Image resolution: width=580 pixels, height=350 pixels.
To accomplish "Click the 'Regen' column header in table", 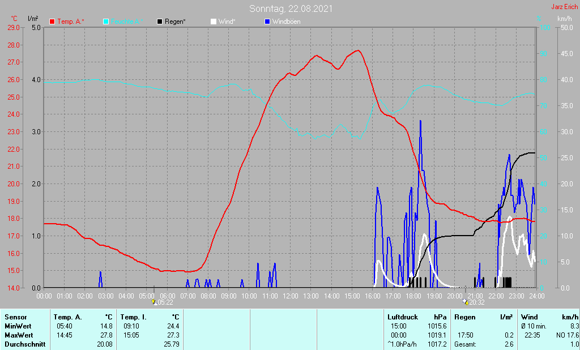I will click(x=465, y=317).
